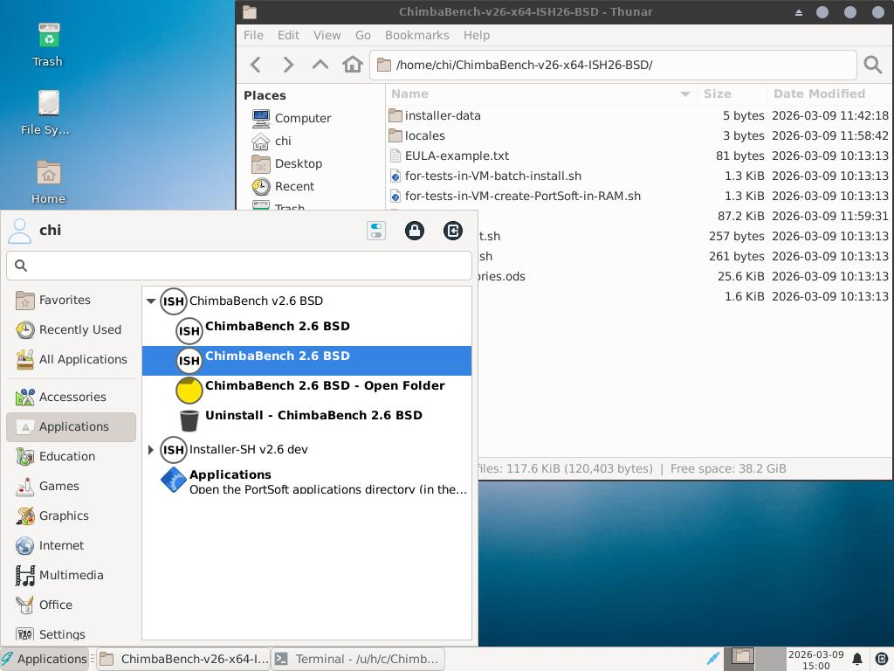Select Graphics category
894x671 pixels.
pyautogui.click(x=72, y=515)
